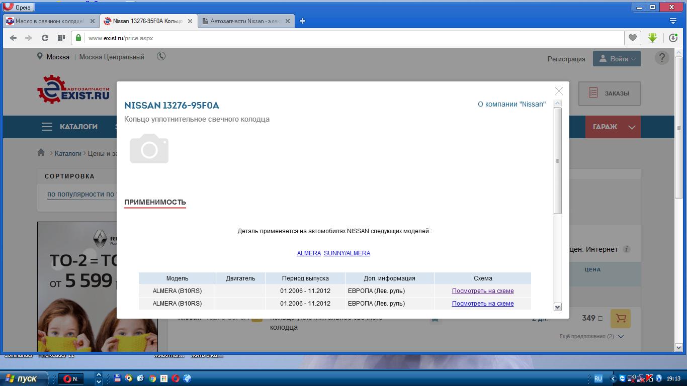
Task: Click the home breadcrumb icon
Action: coord(41,153)
